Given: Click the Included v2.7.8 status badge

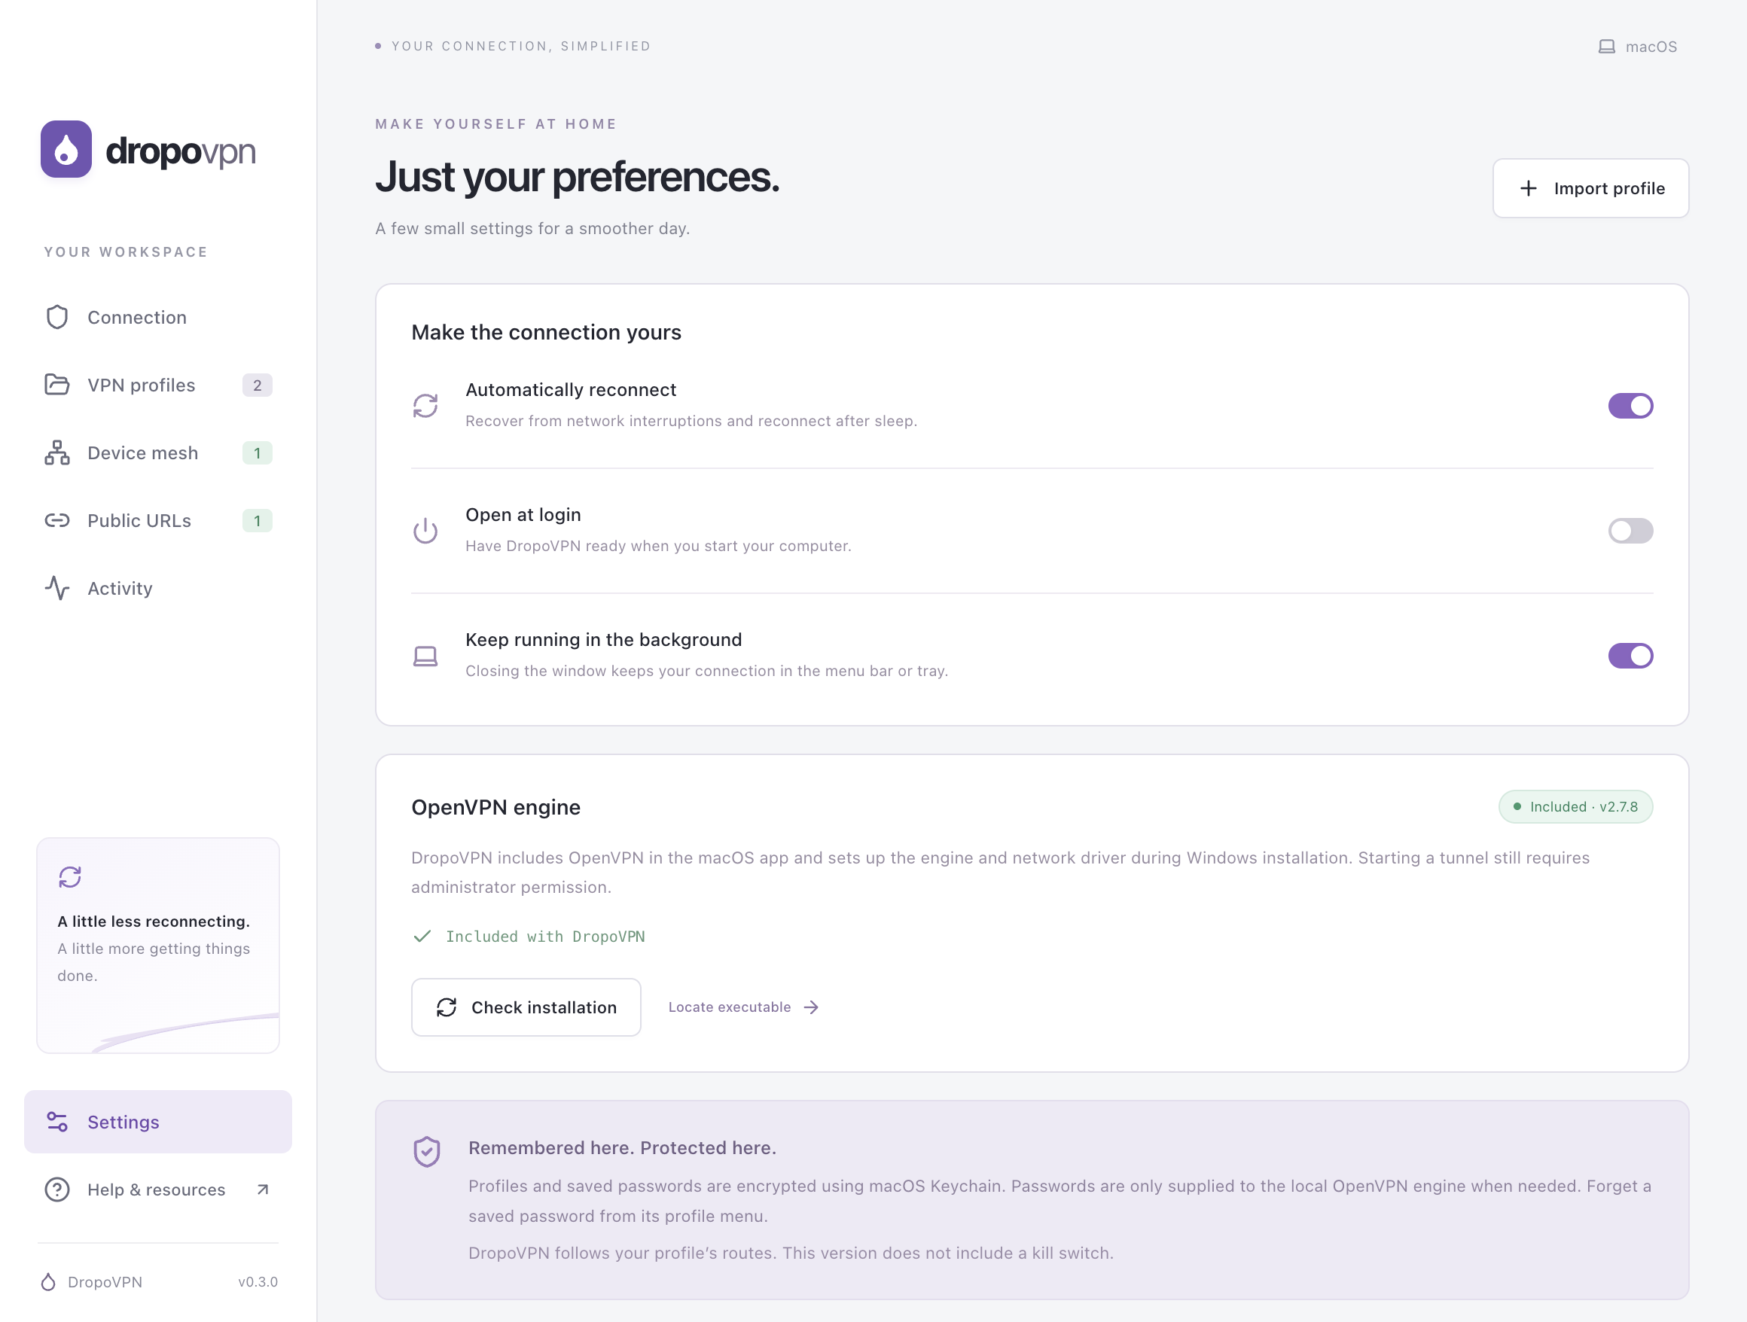Looking at the screenshot, I should tap(1575, 806).
